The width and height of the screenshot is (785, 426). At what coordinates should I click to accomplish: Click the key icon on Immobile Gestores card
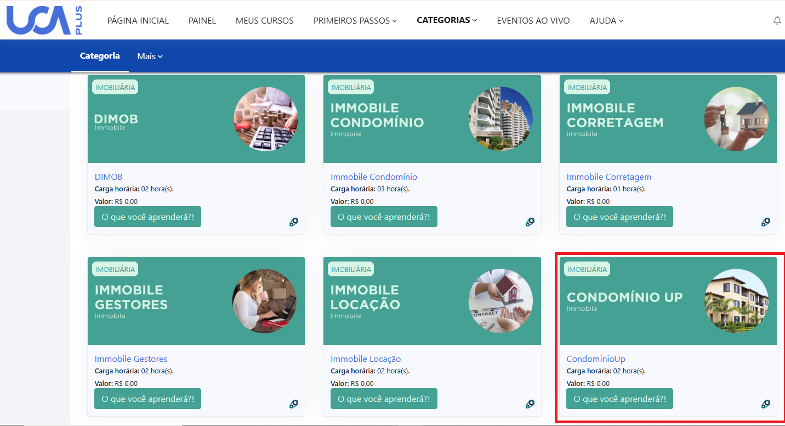(x=294, y=404)
